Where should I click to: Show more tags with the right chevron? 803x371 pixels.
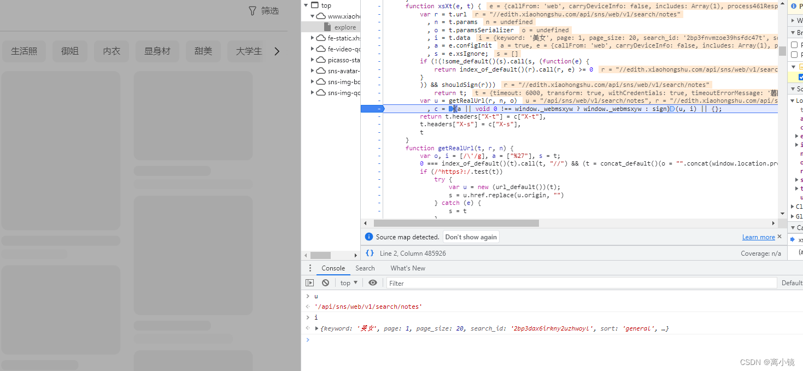click(277, 51)
